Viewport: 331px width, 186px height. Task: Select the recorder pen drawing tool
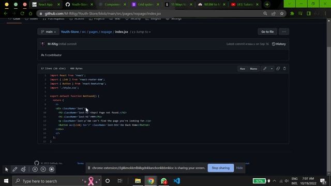(15, 169)
